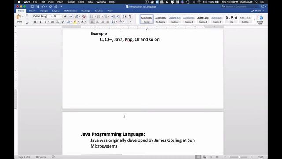Apply the Subtitle style
The width and height of the screenshot is (282, 159).
[x=245, y=19]
